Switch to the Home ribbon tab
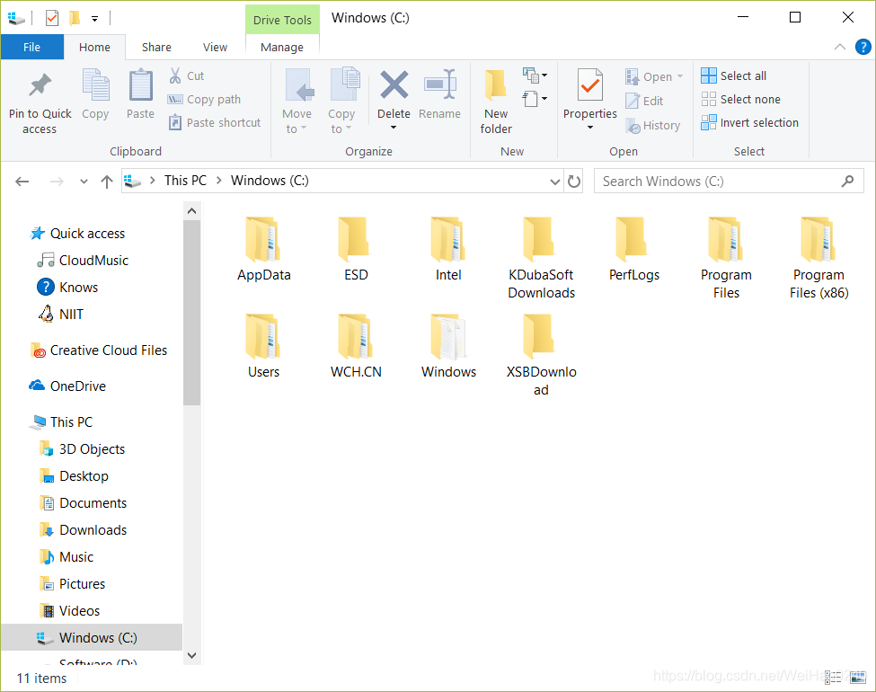 click(94, 47)
